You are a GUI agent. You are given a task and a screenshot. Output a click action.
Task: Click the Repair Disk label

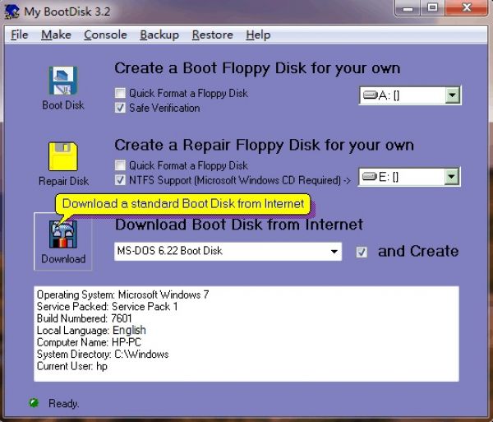63,181
